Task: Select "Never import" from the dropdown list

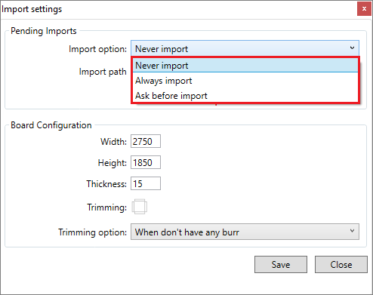Action: tap(245, 66)
